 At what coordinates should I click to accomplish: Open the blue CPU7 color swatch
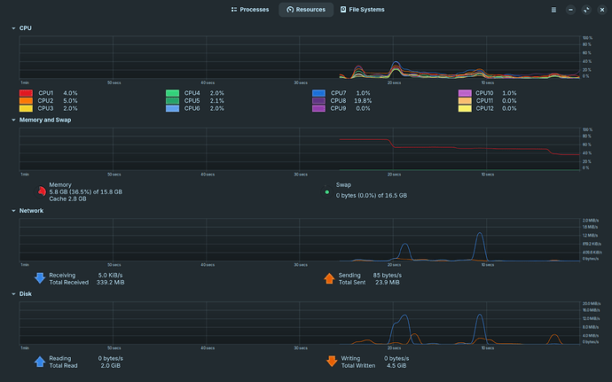click(x=319, y=93)
